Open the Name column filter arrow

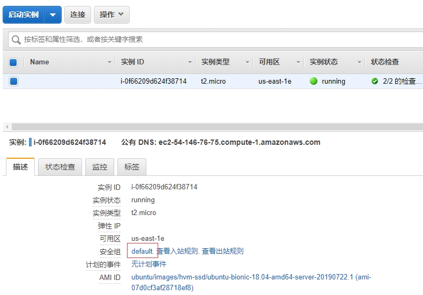[109, 62]
